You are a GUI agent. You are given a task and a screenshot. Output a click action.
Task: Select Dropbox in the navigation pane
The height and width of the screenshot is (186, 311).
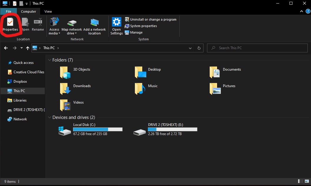(x=20, y=82)
